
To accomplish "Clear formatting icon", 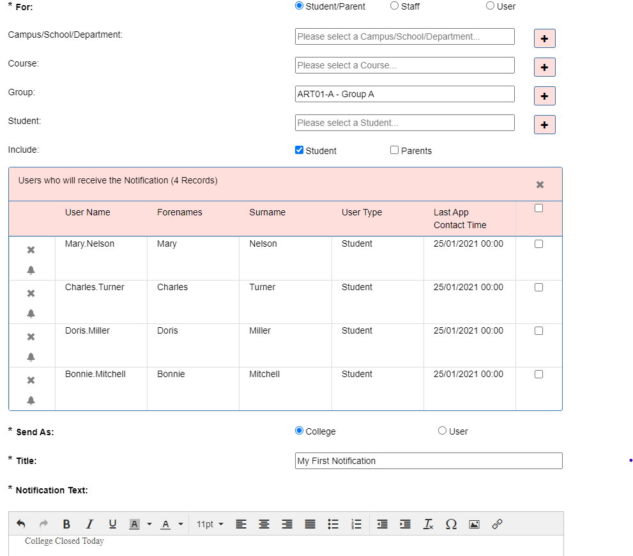I will tap(428, 524).
